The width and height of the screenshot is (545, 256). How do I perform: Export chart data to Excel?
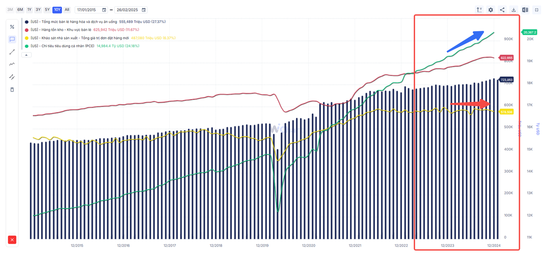(x=525, y=10)
